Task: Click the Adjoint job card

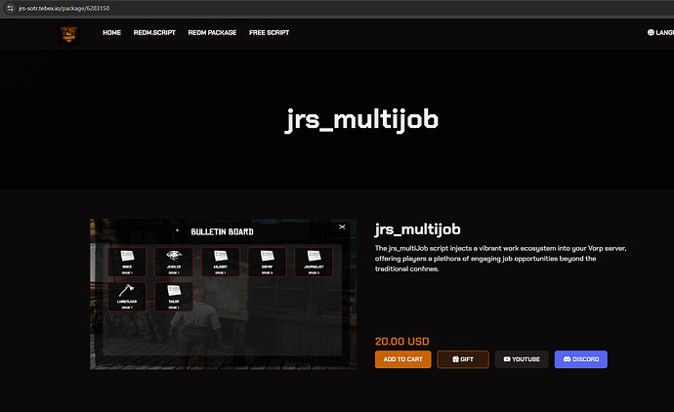Action: (x=220, y=262)
